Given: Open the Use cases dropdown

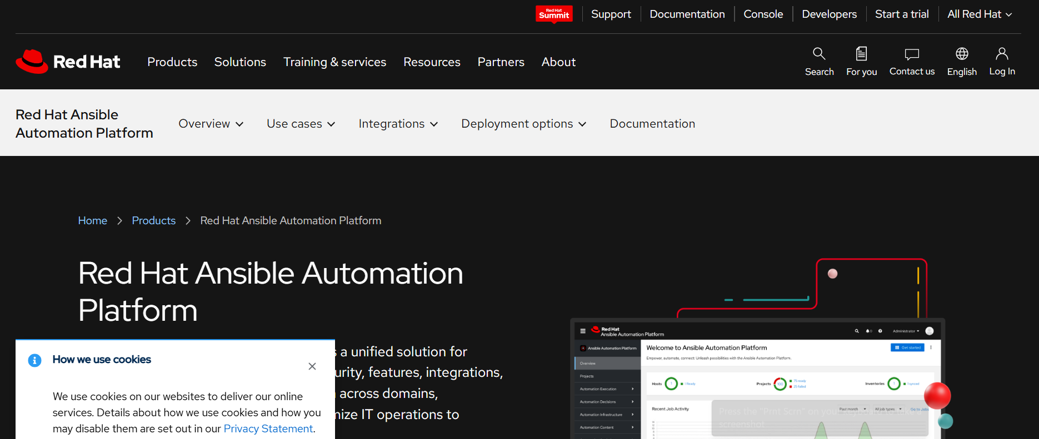Looking at the screenshot, I should [301, 124].
